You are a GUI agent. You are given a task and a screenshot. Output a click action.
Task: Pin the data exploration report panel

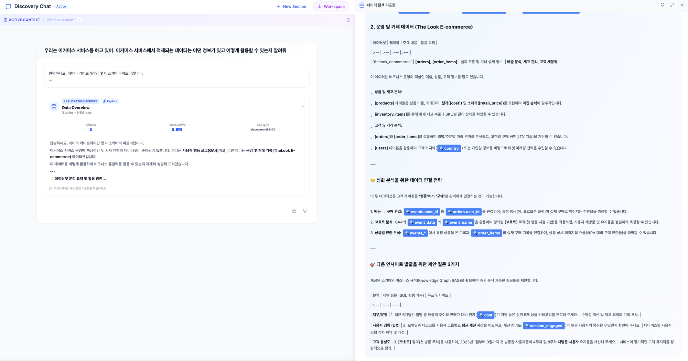click(x=662, y=5)
